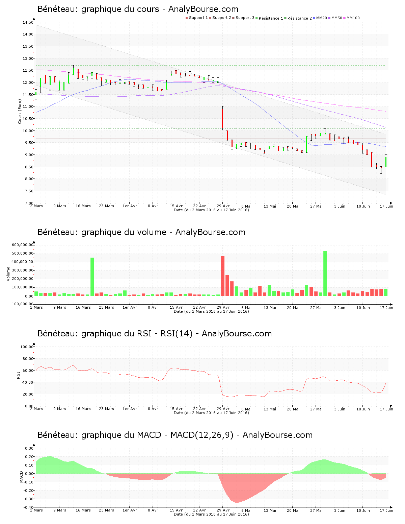
Task: Click the '-100,000.00' volume axis value
Action: tap(22, 304)
